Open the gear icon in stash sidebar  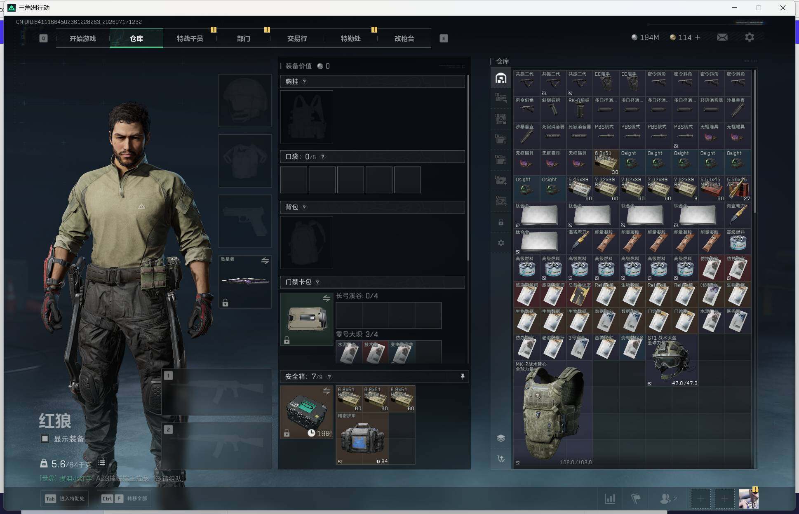tap(501, 243)
